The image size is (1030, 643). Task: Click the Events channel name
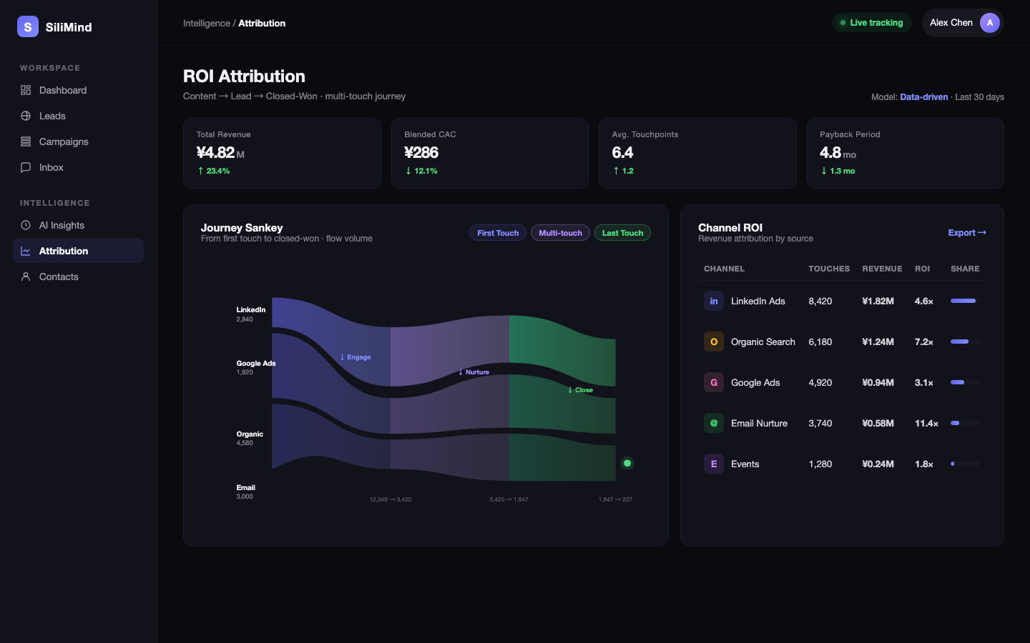point(745,464)
